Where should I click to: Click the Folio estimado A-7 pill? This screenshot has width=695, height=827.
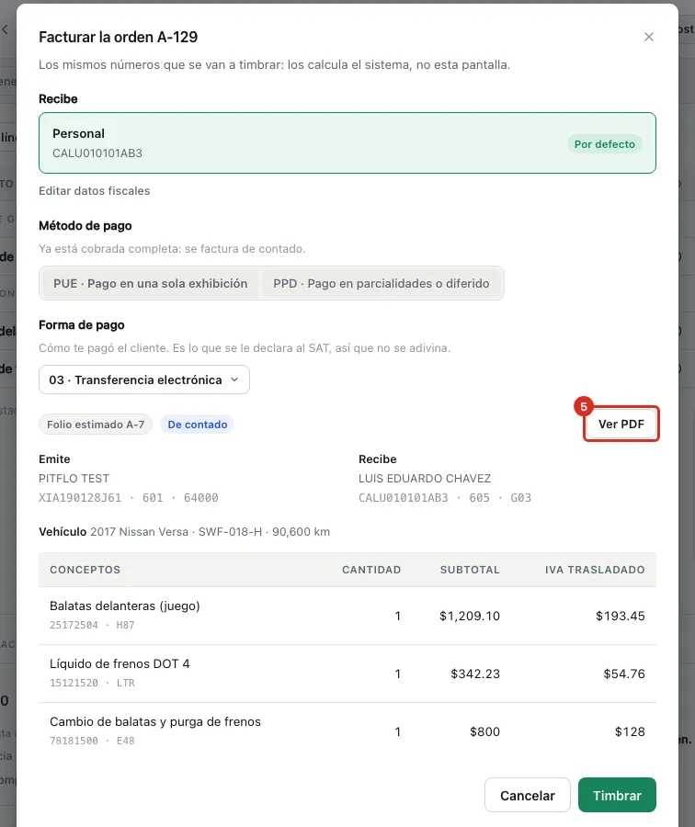pos(96,425)
